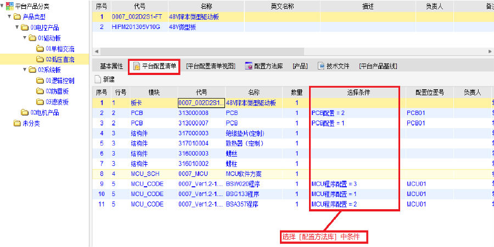
Task: Click the 选择条件 column header
Action: pos(354,92)
